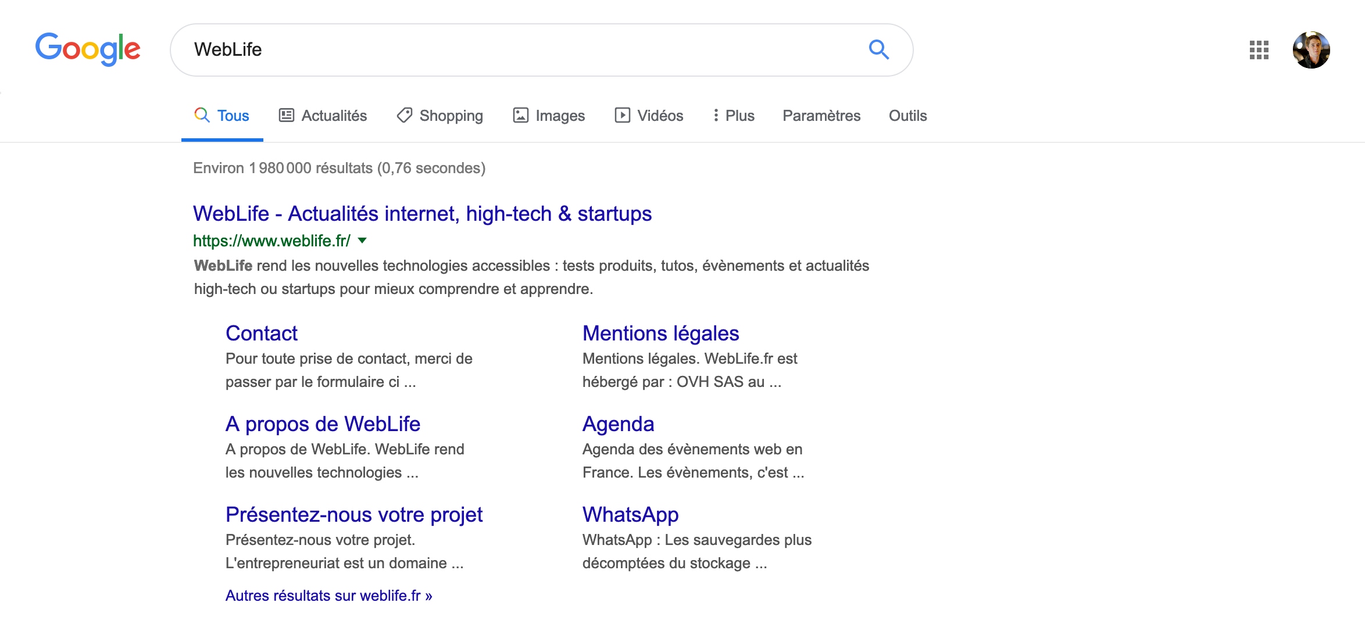Visit the A propos de WebLife link
The height and width of the screenshot is (624, 1365).
point(323,424)
